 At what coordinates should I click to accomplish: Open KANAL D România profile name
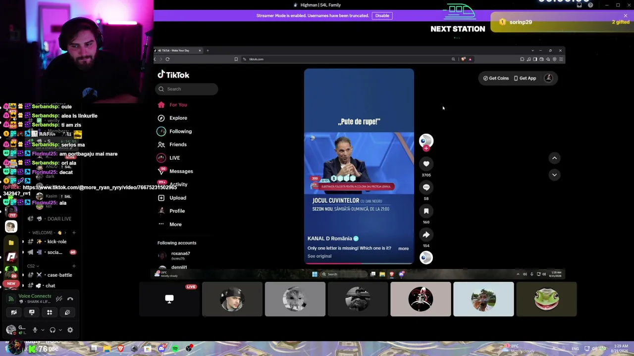pos(330,239)
